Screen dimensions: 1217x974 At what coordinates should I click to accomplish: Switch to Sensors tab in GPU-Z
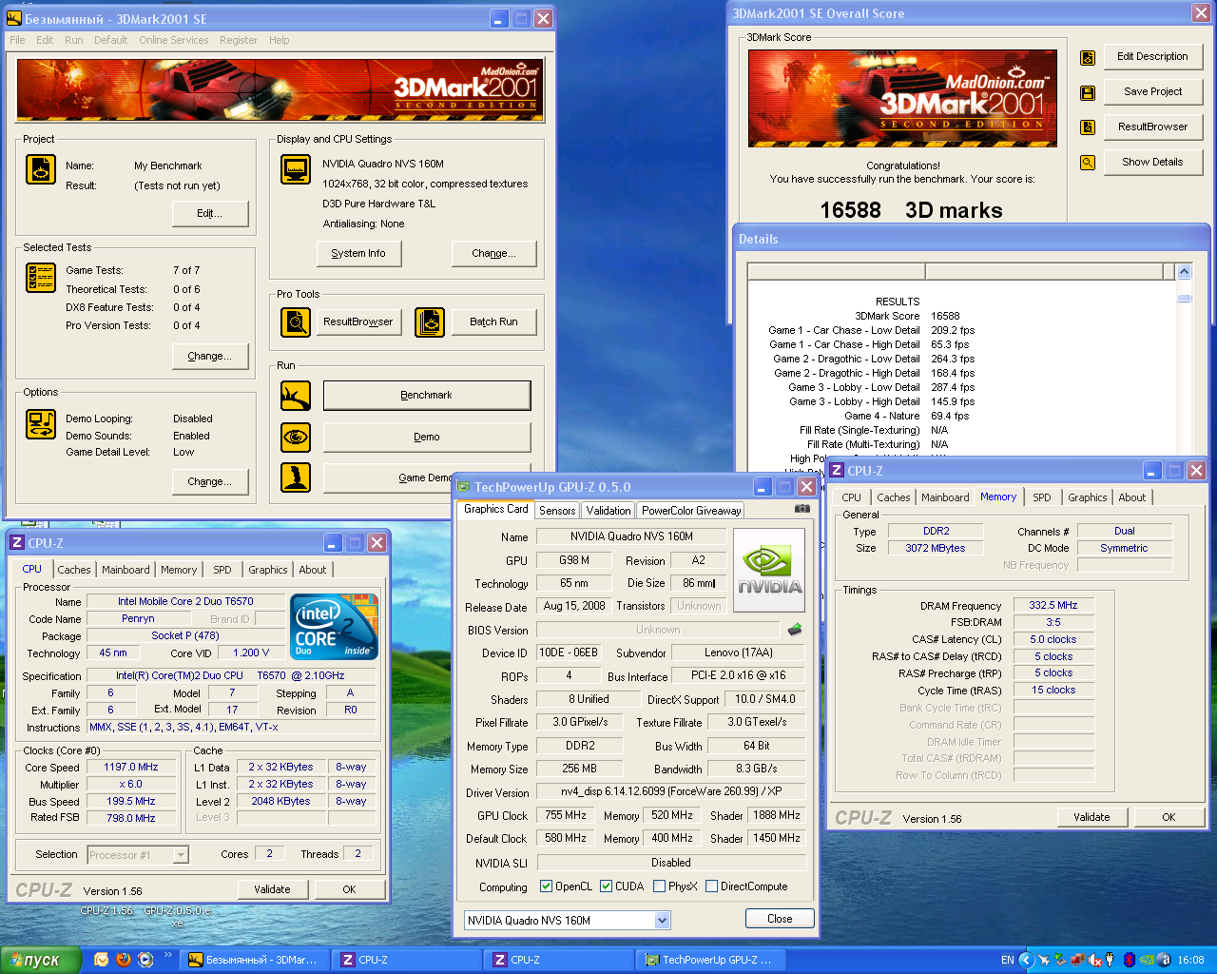tap(557, 511)
